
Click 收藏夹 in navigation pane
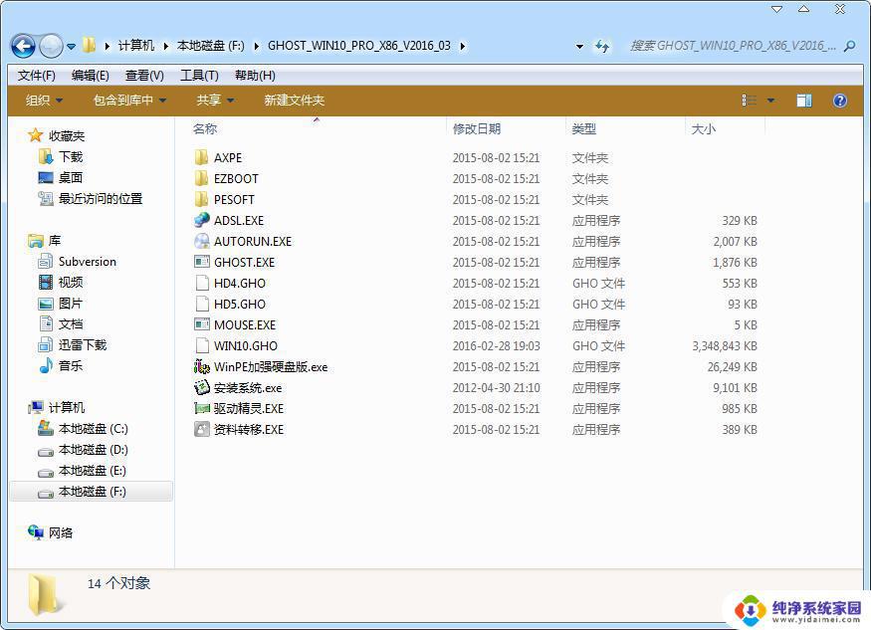67,136
